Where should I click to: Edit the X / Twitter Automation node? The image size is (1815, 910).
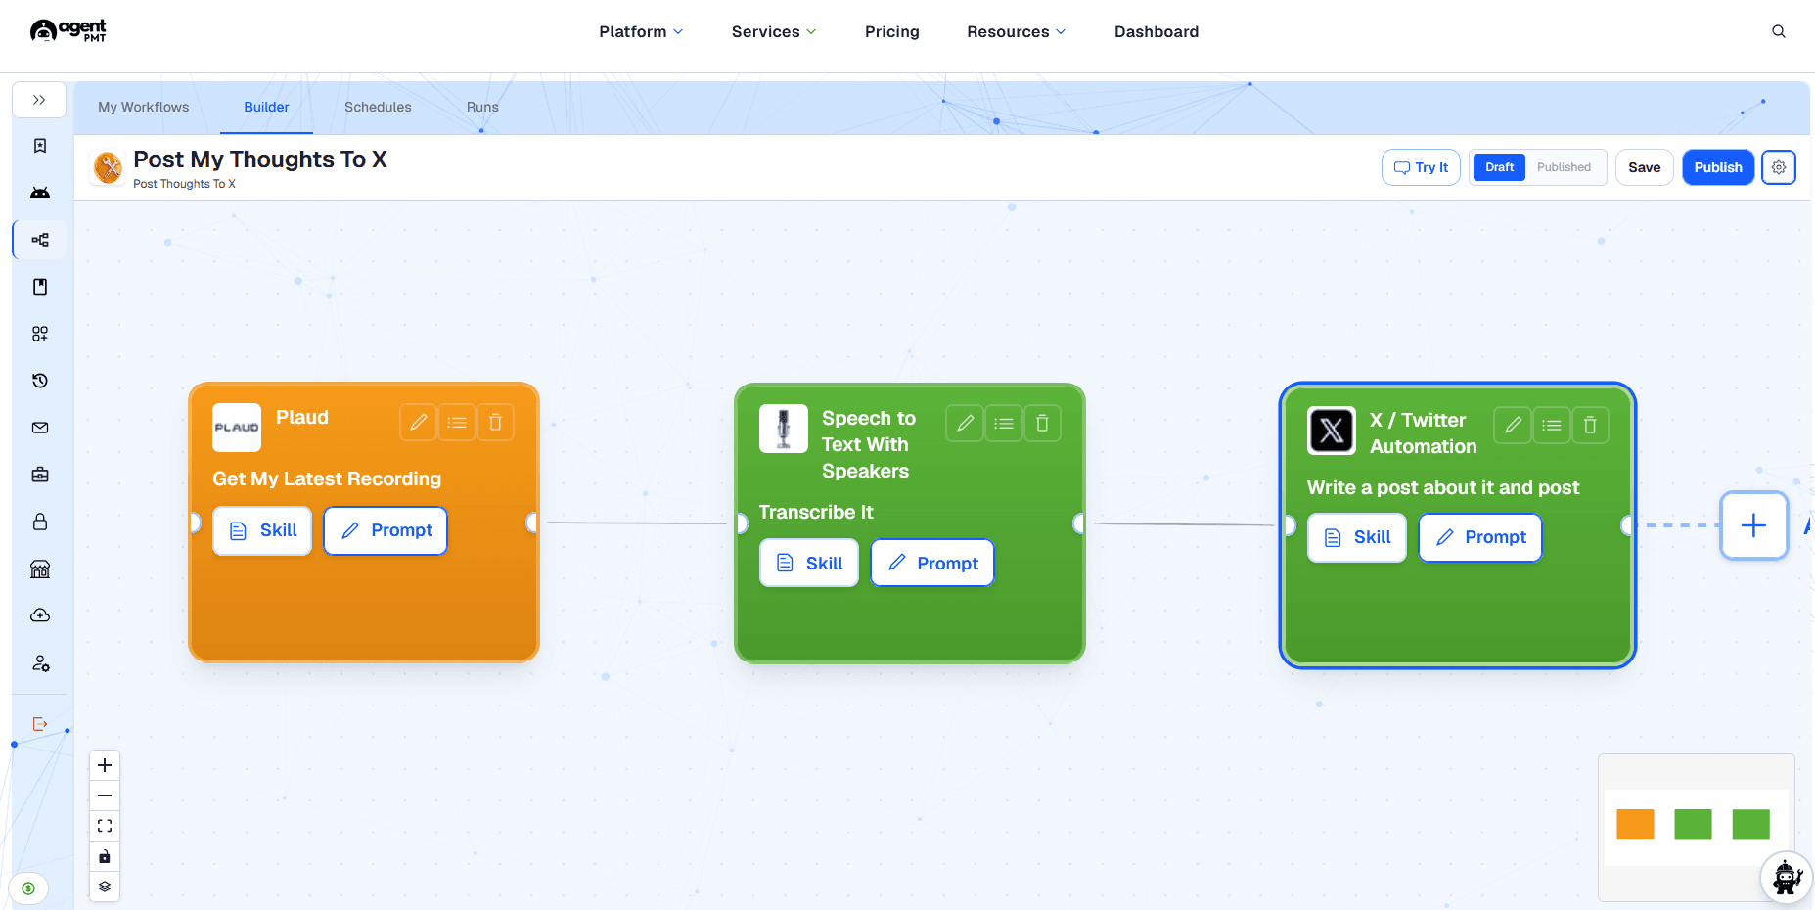(x=1513, y=426)
